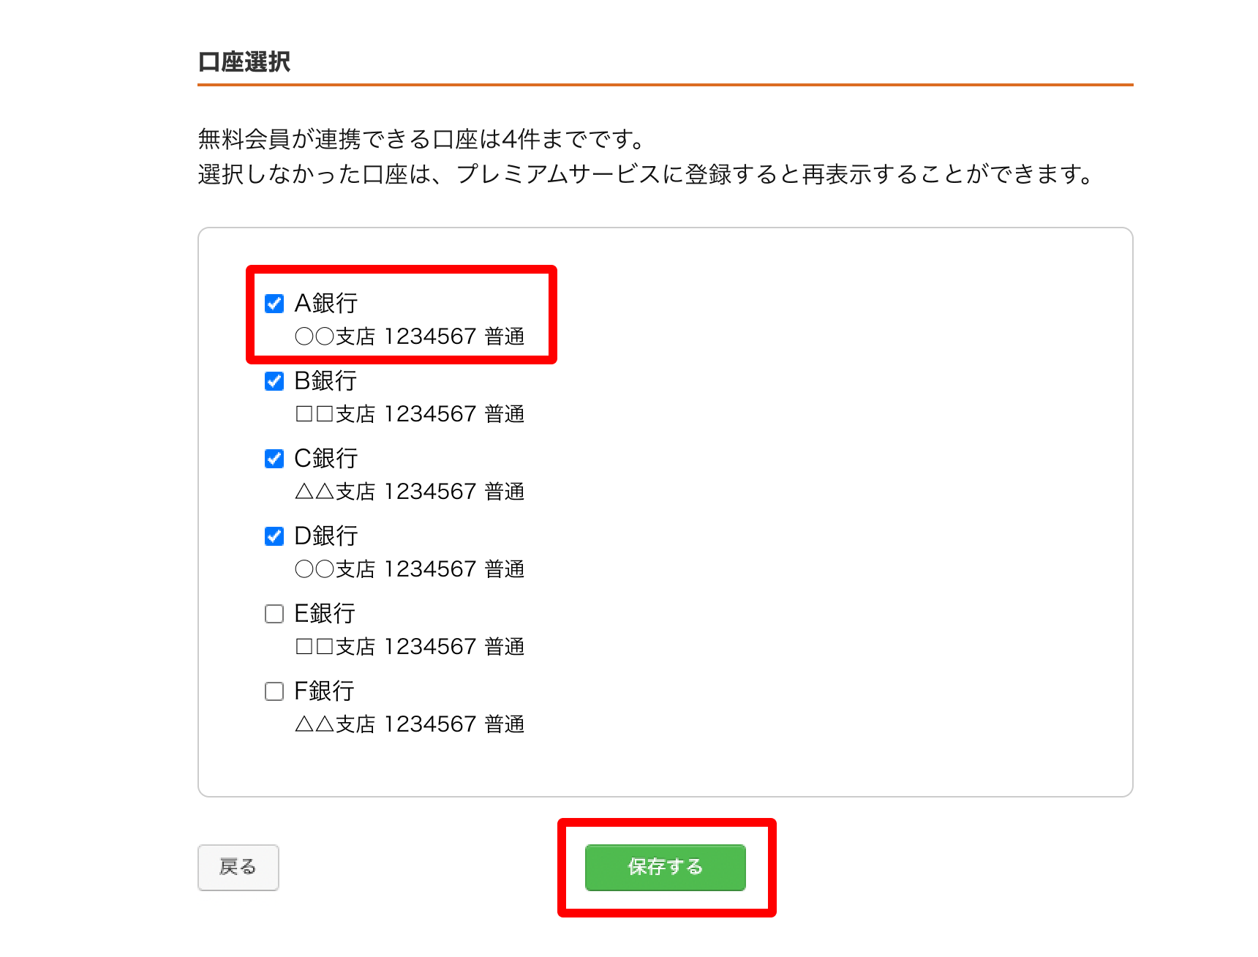
Task: Select the A銀行 account label
Action: tap(325, 303)
